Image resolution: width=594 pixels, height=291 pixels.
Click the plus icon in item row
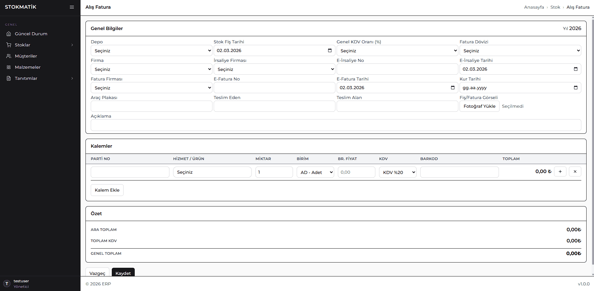pos(560,172)
